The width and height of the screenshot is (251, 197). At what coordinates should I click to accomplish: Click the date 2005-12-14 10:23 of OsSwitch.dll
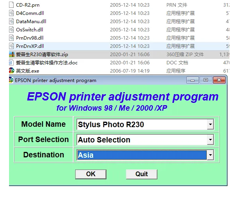click(x=130, y=30)
